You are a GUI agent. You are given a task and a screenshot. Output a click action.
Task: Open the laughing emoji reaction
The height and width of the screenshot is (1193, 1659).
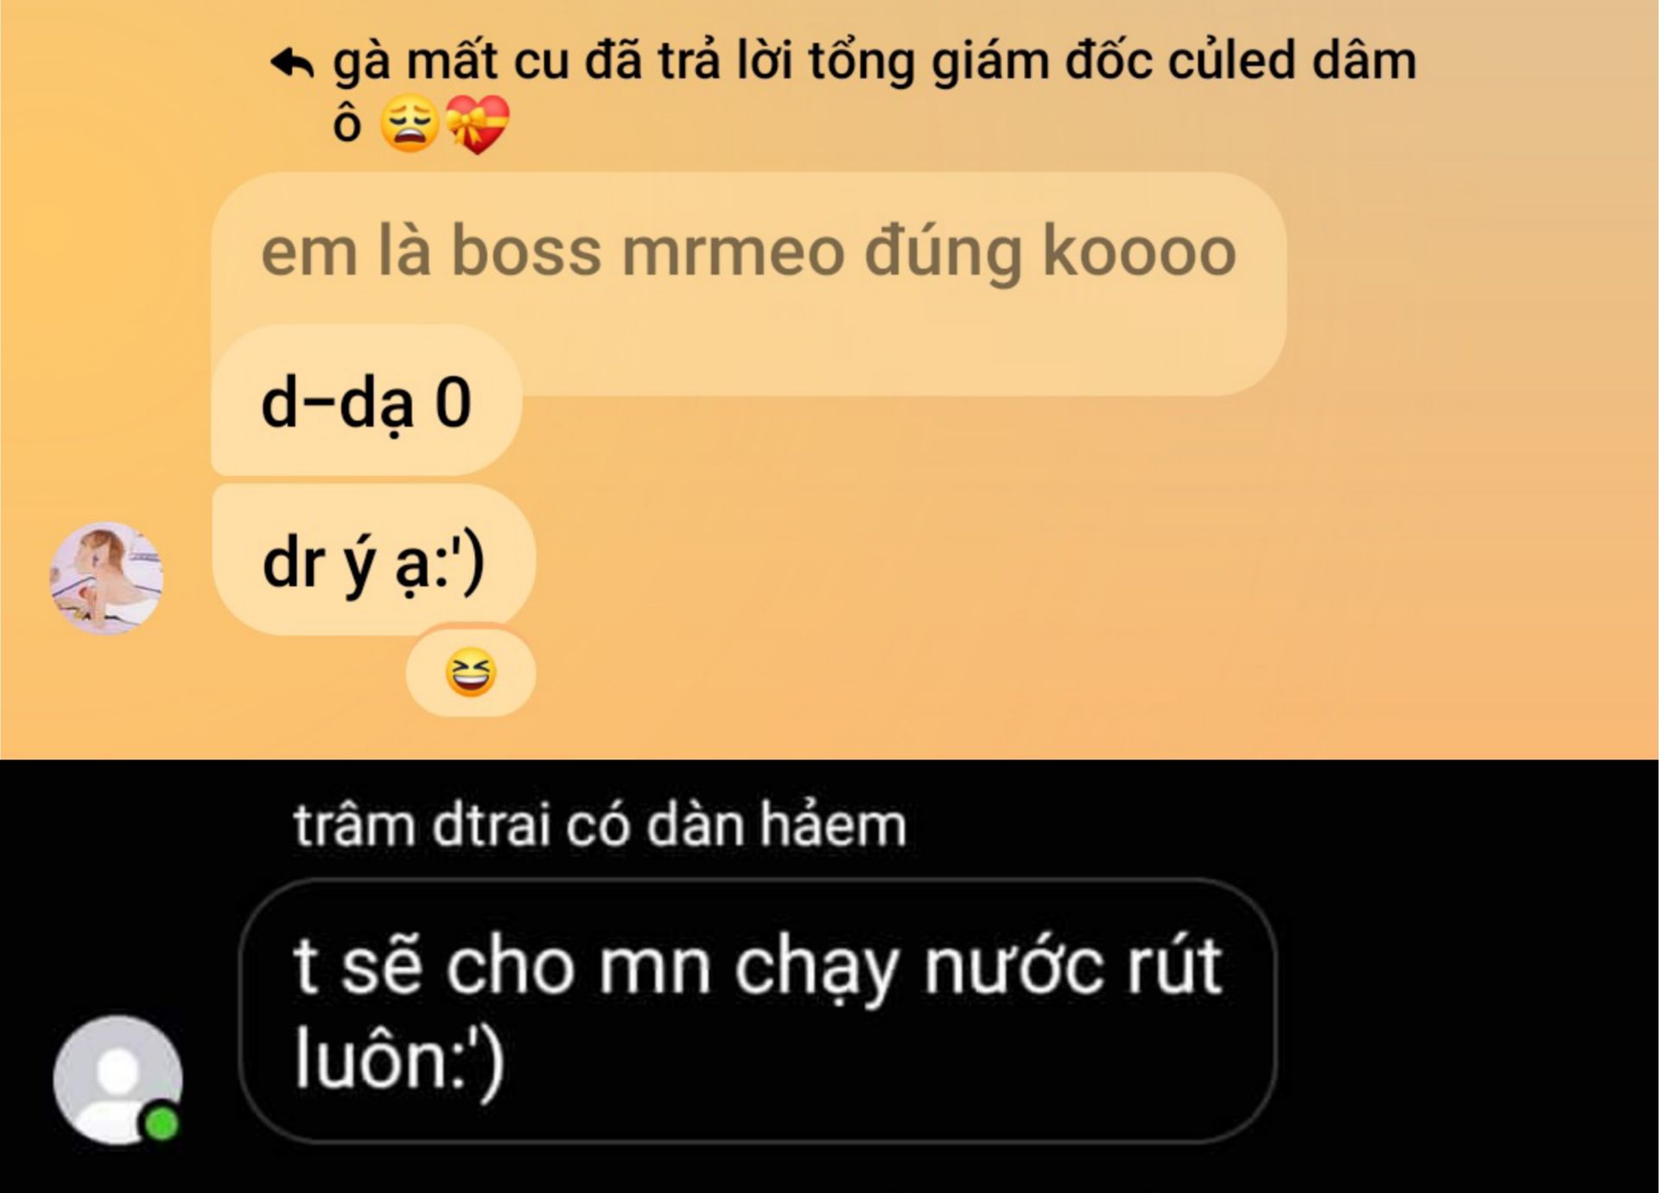471,673
